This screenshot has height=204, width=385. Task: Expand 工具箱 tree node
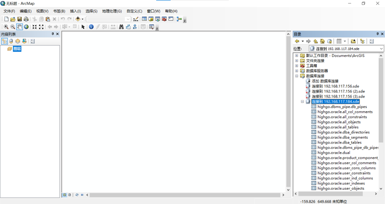(296, 66)
